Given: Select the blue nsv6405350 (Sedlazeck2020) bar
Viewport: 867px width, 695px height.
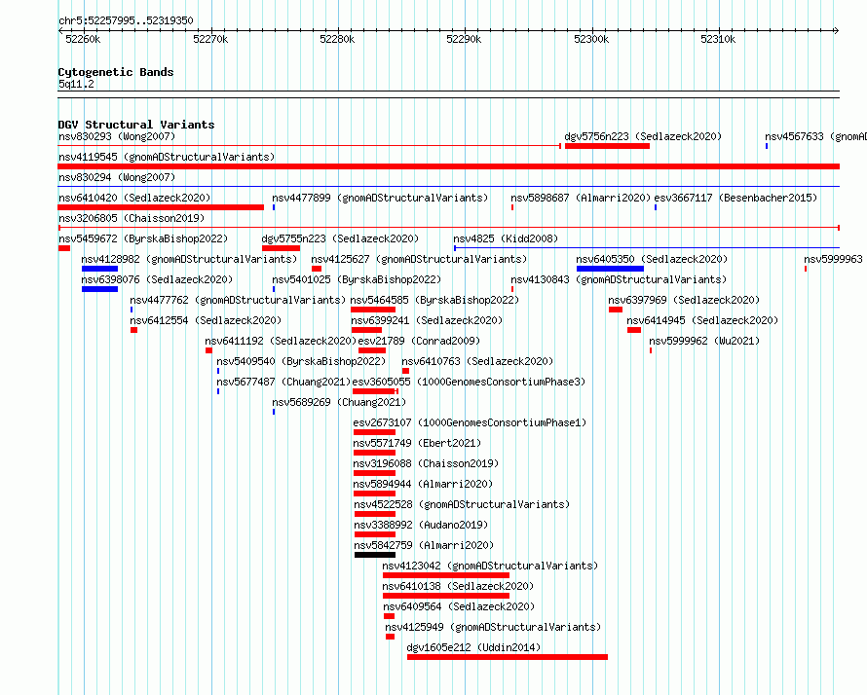Looking at the screenshot, I should [610, 269].
